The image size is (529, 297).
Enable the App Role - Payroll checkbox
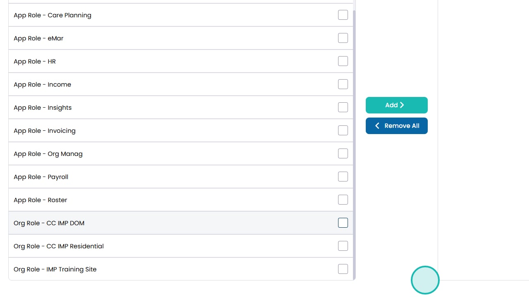(x=343, y=177)
